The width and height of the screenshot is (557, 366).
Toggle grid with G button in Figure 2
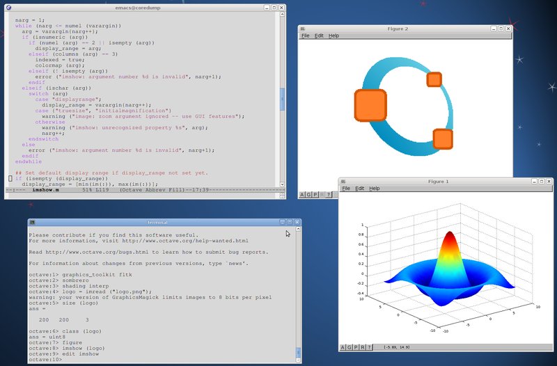click(308, 195)
